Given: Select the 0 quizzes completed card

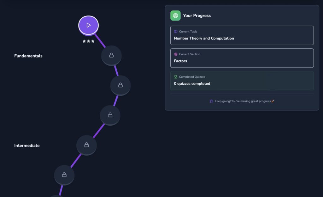Looking at the screenshot, I should (x=242, y=81).
